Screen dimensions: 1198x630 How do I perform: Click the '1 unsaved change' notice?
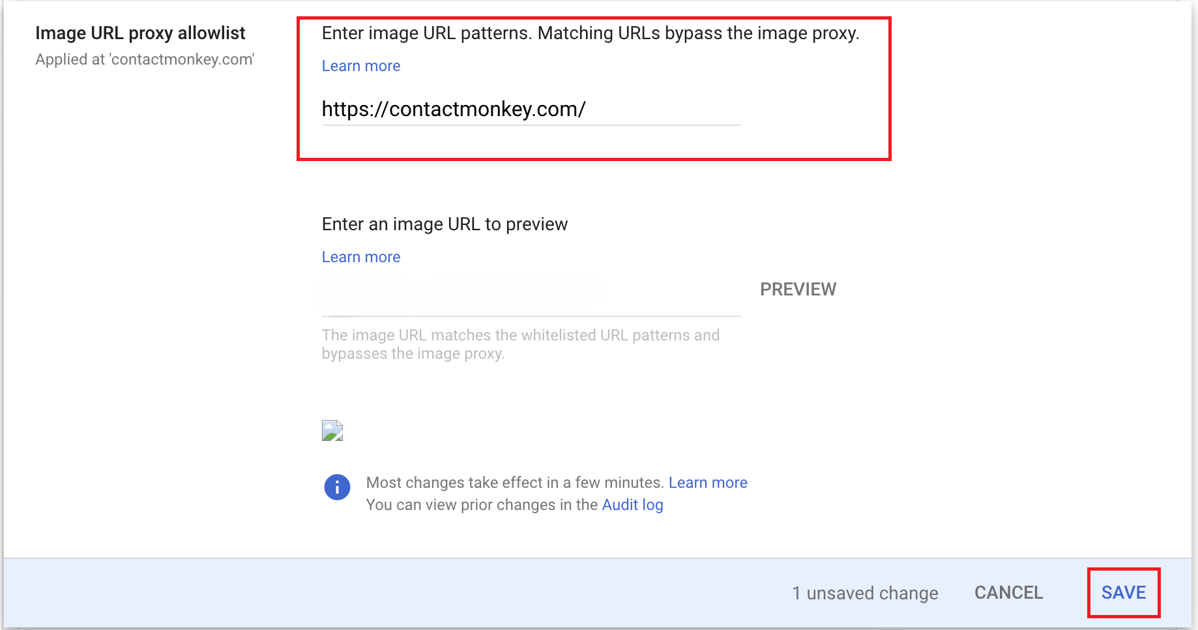click(865, 593)
